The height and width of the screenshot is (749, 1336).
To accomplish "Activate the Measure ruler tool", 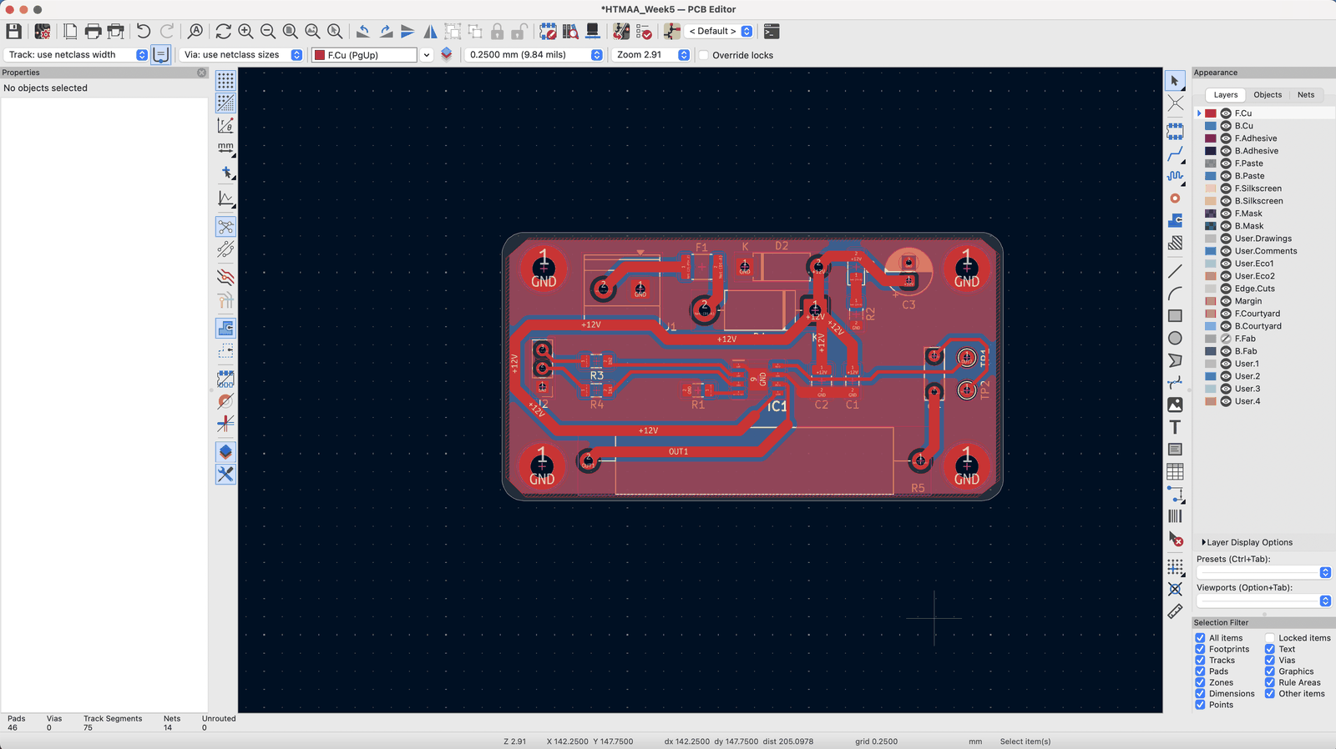I will 1175,611.
